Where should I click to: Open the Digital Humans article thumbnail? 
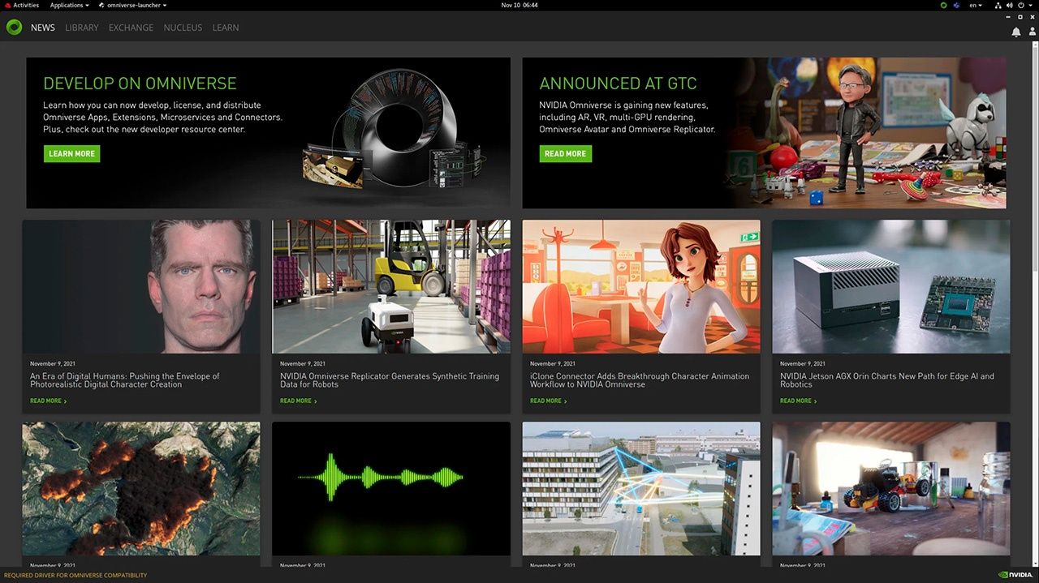tap(141, 286)
